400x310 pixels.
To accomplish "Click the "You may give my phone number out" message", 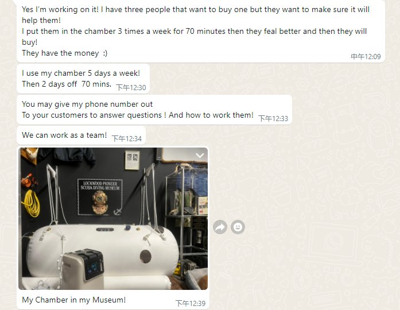I will [x=154, y=110].
